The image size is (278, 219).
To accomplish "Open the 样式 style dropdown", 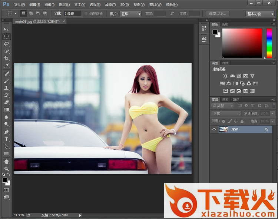I will [130, 14].
